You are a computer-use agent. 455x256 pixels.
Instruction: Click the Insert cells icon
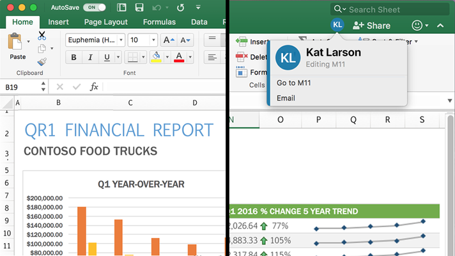[242, 42]
